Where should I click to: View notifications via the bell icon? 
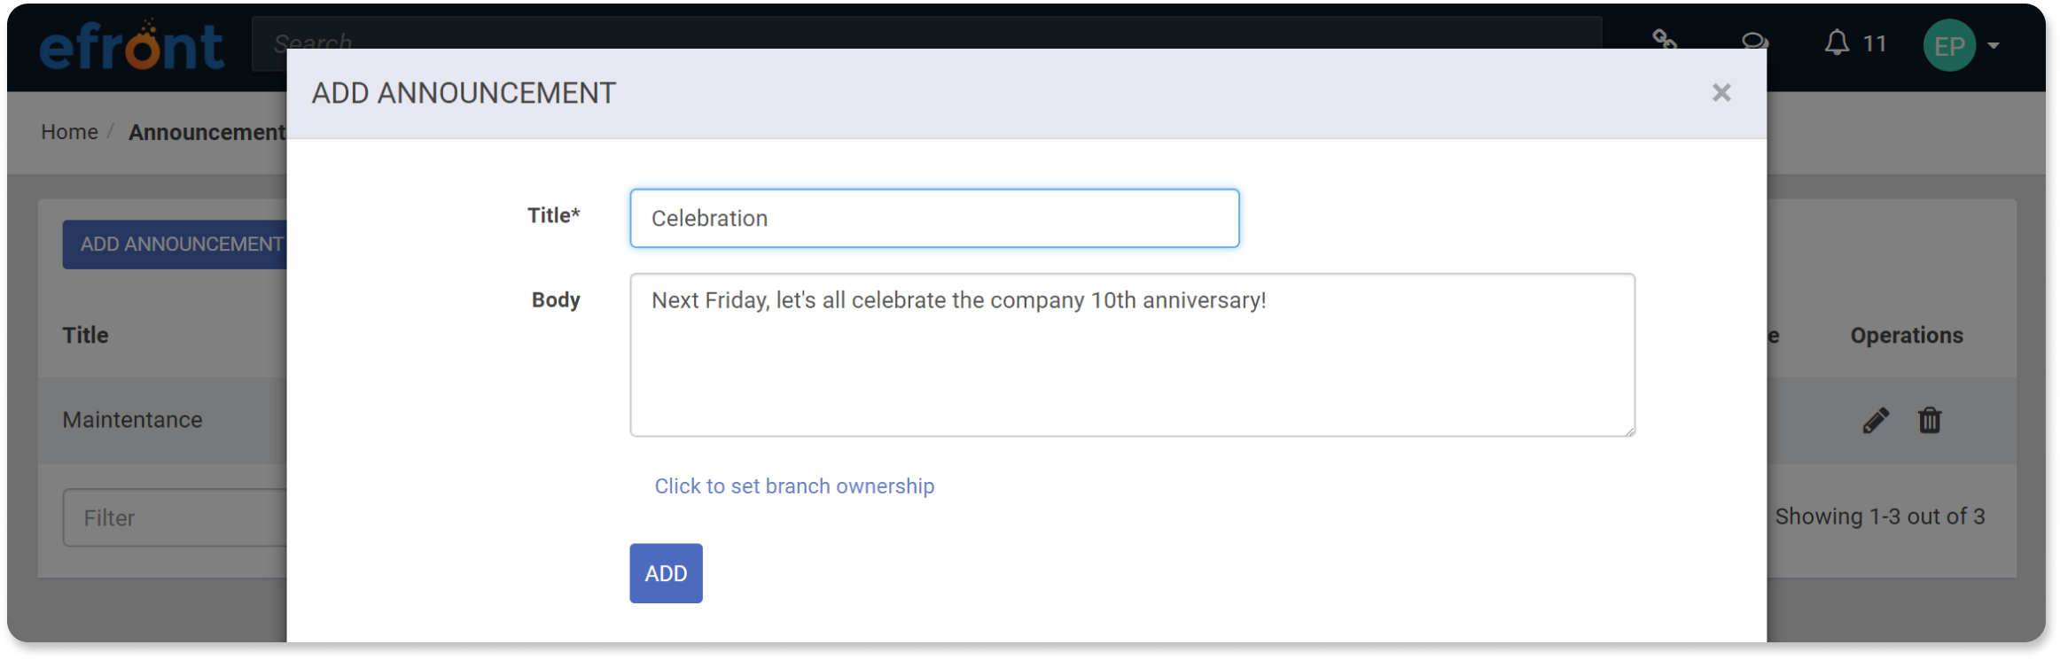point(1836,42)
